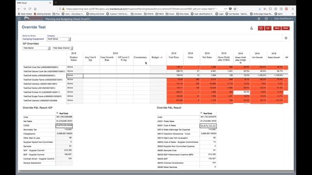Bookmark this page with the star icon
This screenshot has width=312, height=175.
[x=235, y=9]
